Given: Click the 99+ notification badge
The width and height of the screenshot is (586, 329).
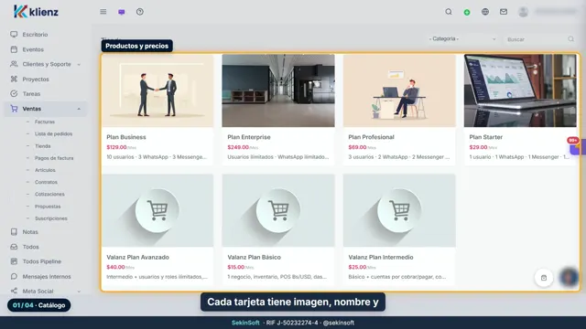Looking at the screenshot, I should (572, 140).
